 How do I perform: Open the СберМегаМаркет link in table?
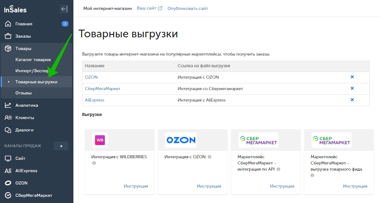pos(103,89)
